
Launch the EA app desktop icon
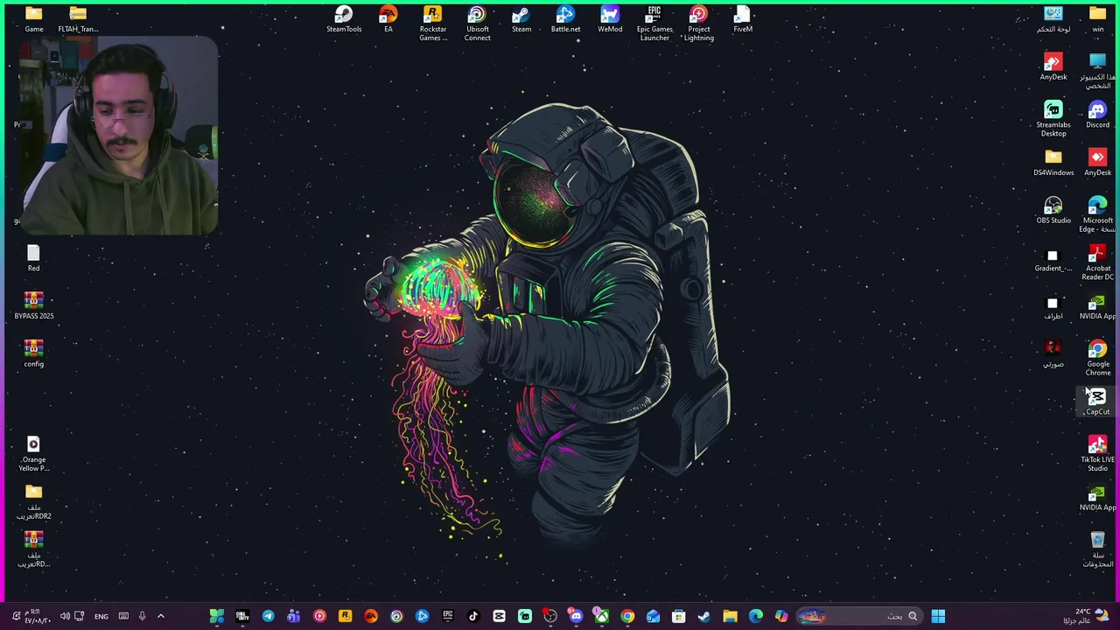388,19
